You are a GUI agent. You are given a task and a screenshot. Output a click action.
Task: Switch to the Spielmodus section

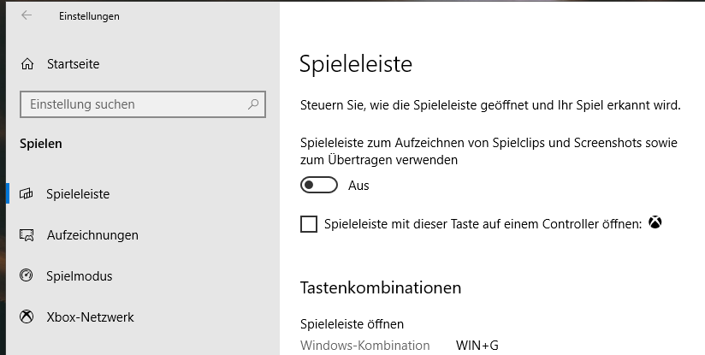(80, 276)
